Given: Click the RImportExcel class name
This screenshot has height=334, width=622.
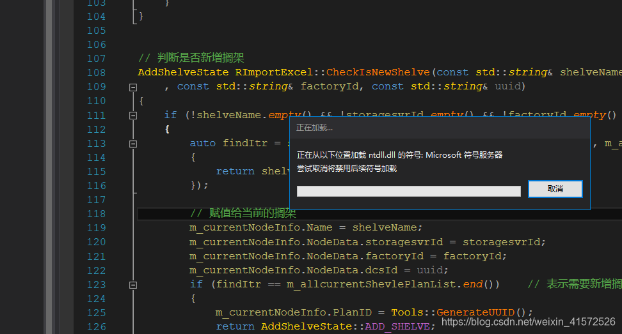Looking at the screenshot, I should point(274,72).
